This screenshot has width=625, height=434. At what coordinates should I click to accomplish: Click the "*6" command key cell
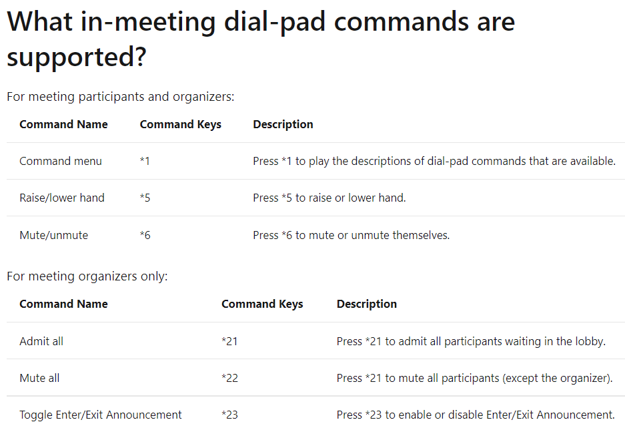145,235
